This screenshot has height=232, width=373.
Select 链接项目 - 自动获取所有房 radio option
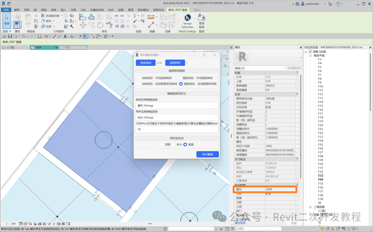coord(181,84)
